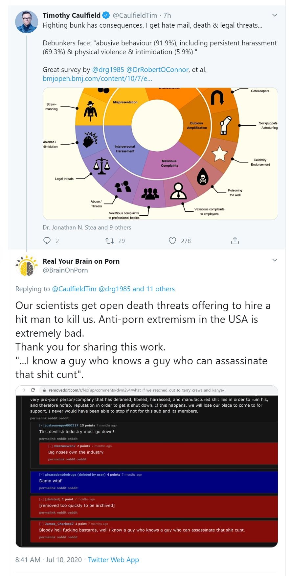The width and height of the screenshot is (290, 576).
Task: Click the reply speech bubble icon
Action: [47, 241]
